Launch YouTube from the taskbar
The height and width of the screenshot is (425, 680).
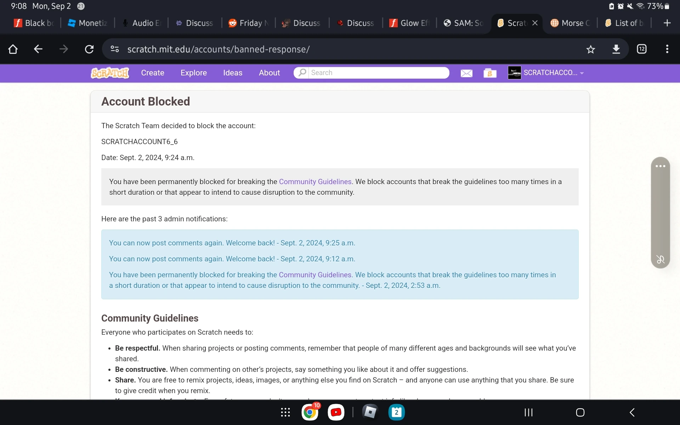336,412
